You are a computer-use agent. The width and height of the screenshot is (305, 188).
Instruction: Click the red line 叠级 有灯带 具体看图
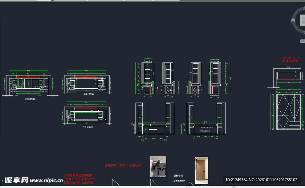[x=78, y=183]
